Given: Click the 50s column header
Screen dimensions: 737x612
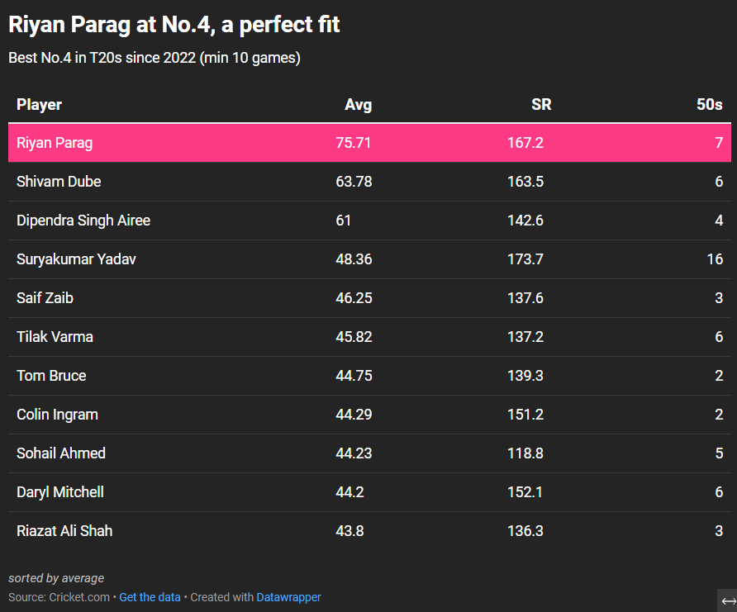Looking at the screenshot, I should point(709,105).
